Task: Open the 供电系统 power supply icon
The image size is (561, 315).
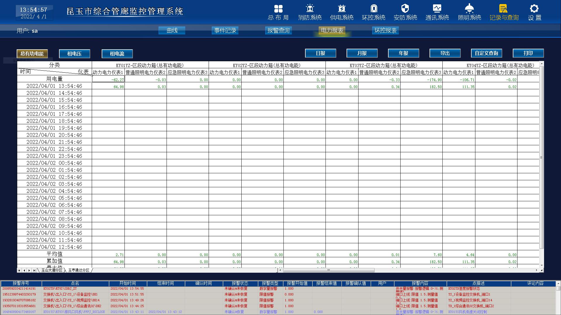Action: [x=342, y=9]
